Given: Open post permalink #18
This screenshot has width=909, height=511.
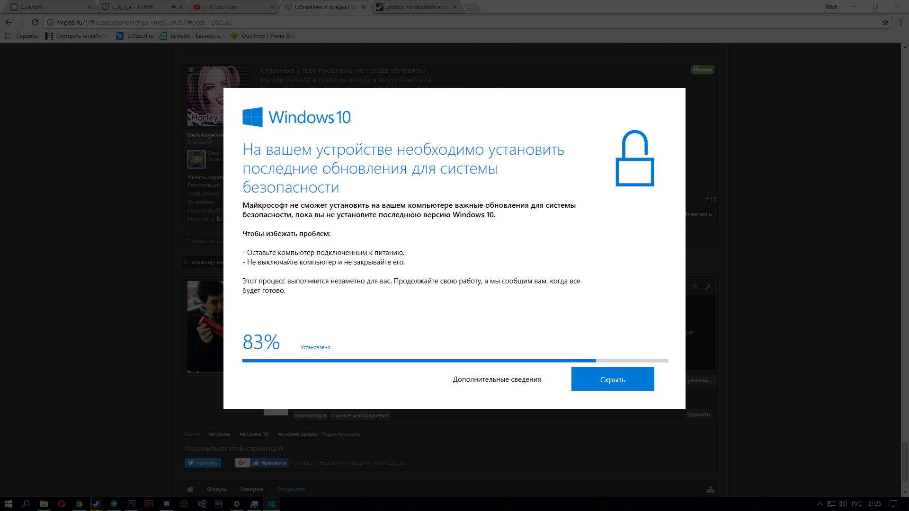Looking at the screenshot, I should pyautogui.click(x=711, y=200).
